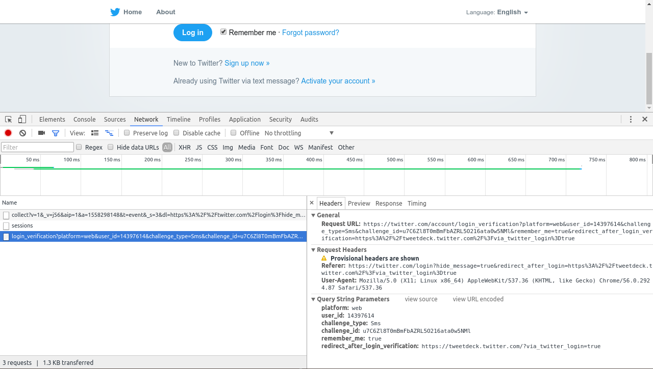Open the Timing detail tab

click(x=417, y=203)
